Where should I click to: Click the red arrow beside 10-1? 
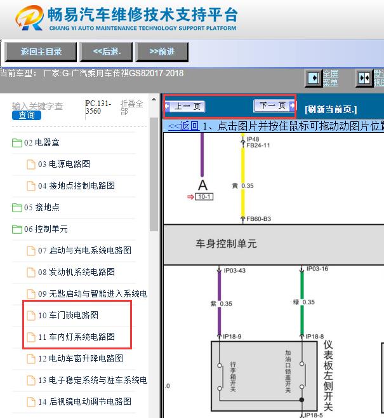(x=190, y=197)
